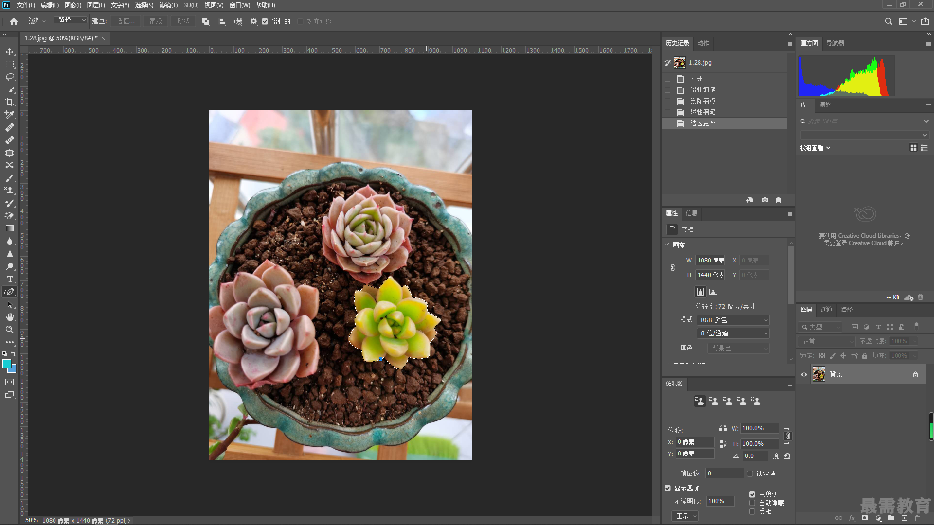The image size is (934, 525).
Task: Collapse the Canvas section
Action: click(667, 245)
